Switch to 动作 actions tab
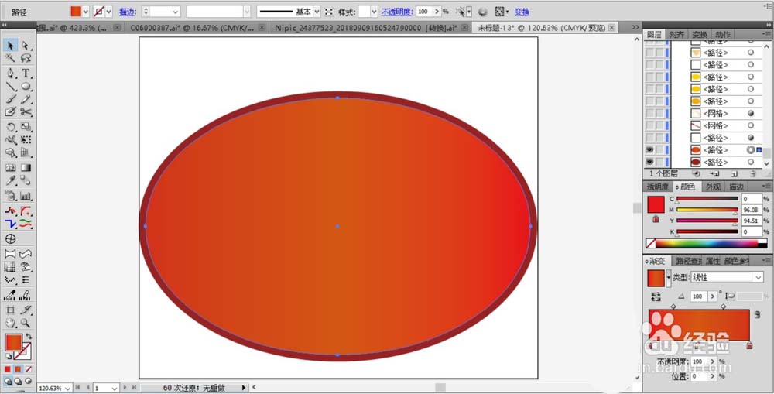The height and width of the screenshot is (394, 774). (x=722, y=35)
